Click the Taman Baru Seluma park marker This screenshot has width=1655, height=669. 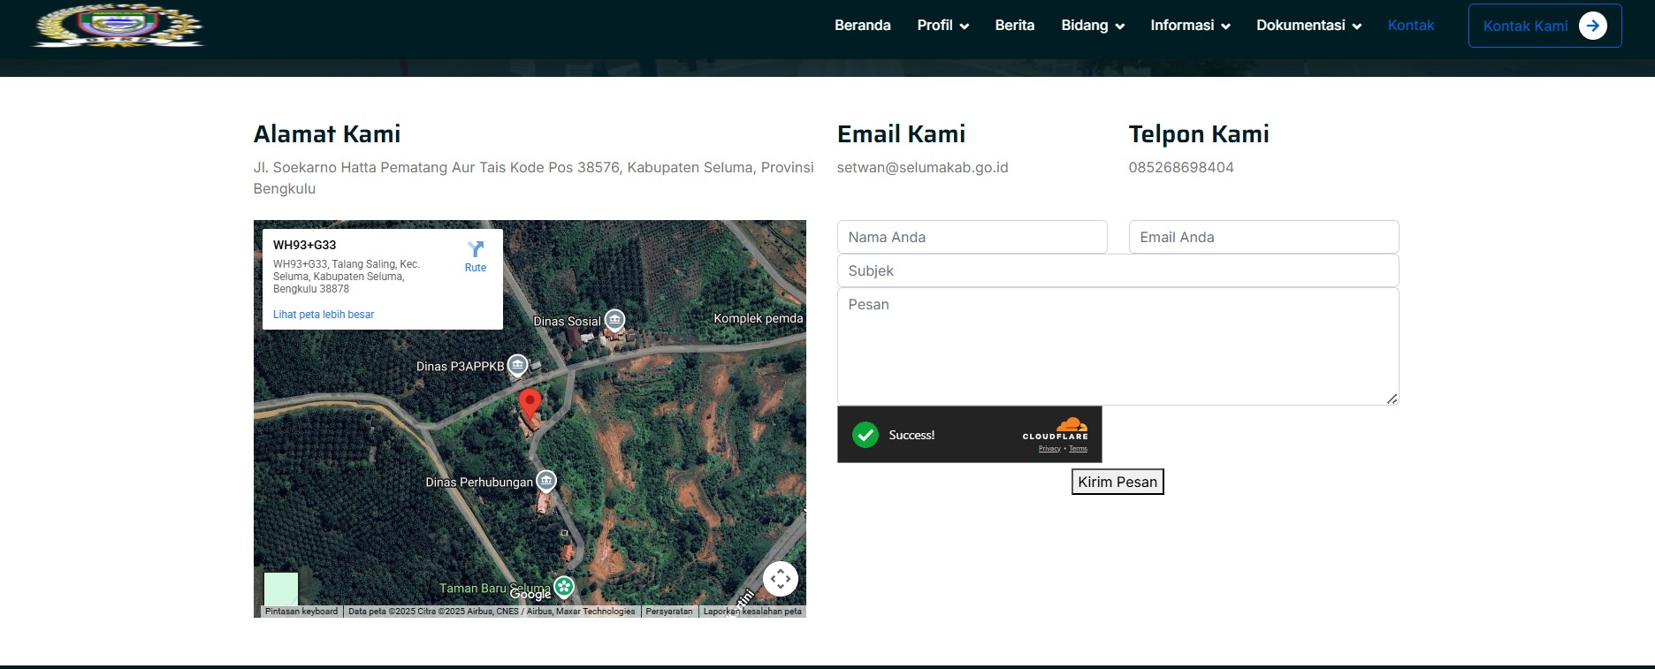click(564, 587)
